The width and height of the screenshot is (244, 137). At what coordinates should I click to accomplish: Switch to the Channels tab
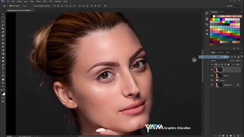pyautogui.click(x=220, y=53)
